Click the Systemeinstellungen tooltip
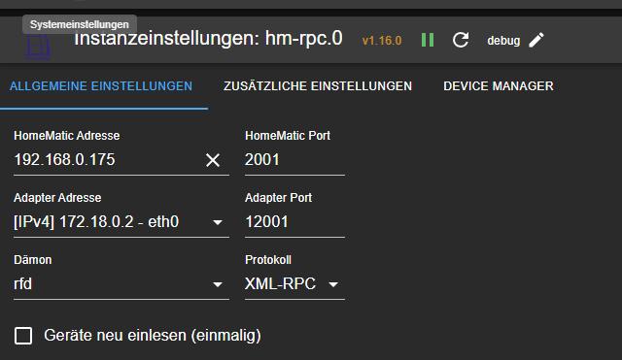 (x=80, y=24)
